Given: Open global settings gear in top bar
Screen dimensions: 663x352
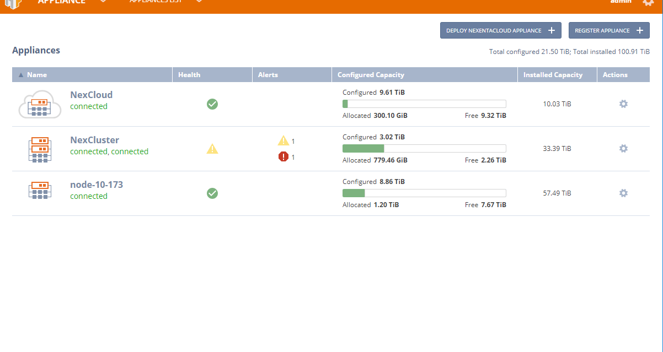Looking at the screenshot, I should [648, 2].
